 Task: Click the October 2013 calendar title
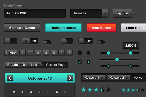(40, 78)
